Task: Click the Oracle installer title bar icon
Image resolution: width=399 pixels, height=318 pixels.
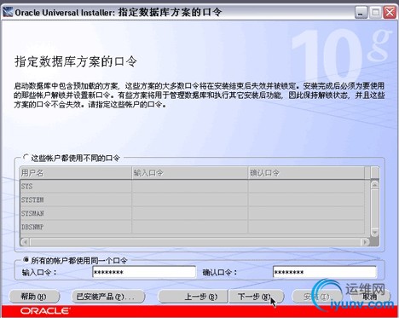Action: pyautogui.click(x=8, y=13)
